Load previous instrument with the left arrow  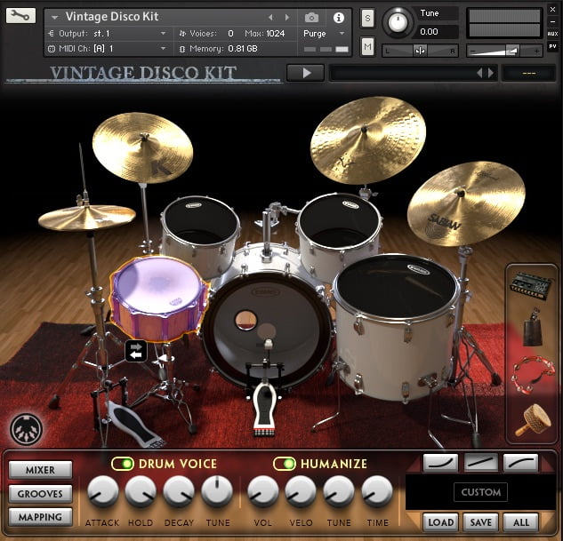pos(270,17)
